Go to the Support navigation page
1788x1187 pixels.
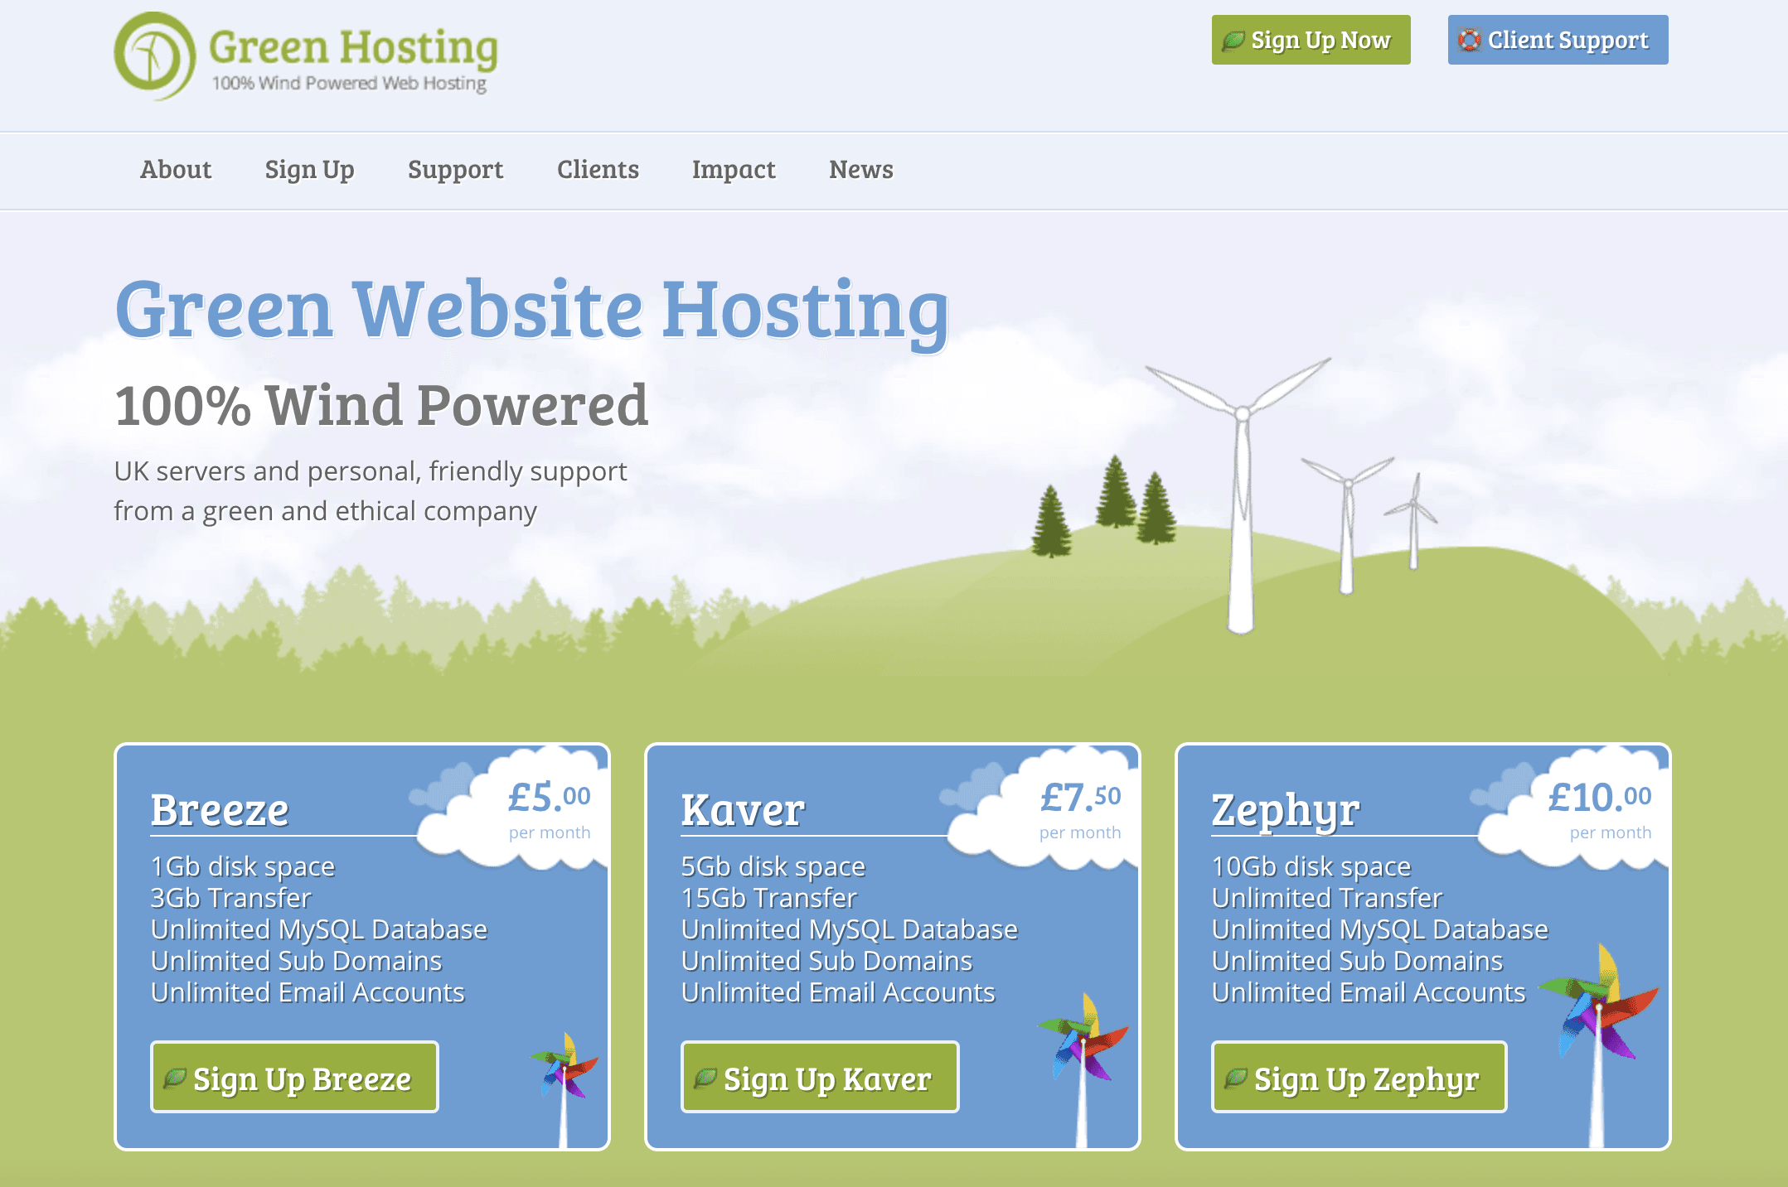455,170
